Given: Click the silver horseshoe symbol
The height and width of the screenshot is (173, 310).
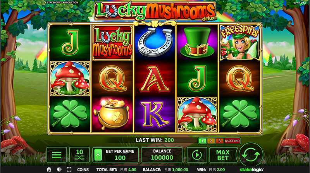Looking at the screenshot, I should tap(155, 42).
